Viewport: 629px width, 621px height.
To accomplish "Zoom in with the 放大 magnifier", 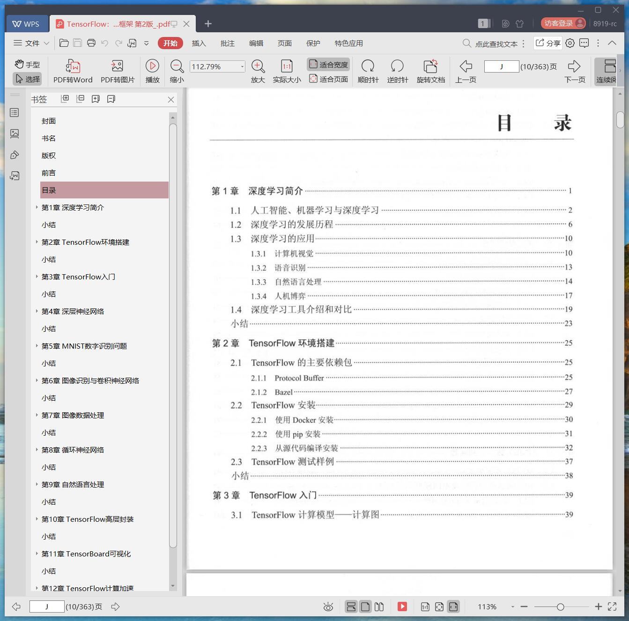I will click(x=258, y=71).
